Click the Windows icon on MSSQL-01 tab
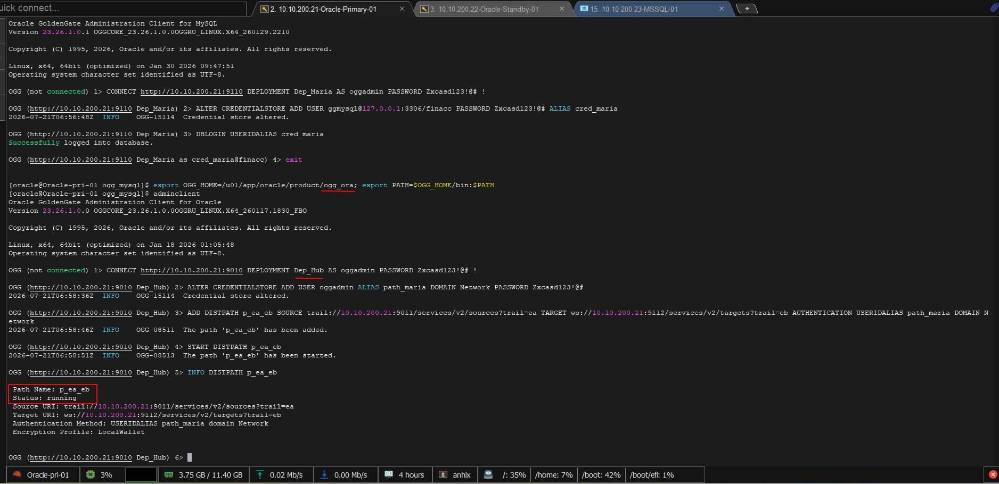This screenshot has height=484, width=999. click(x=584, y=9)
